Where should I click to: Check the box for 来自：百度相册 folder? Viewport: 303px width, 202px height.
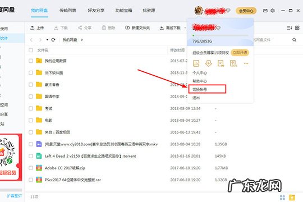pos(31,132)
